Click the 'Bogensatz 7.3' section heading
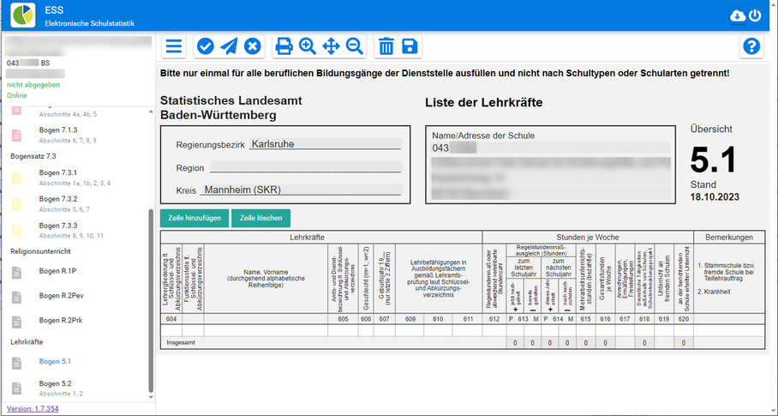This screenshot has width=778, height=416. coord(33,156)
